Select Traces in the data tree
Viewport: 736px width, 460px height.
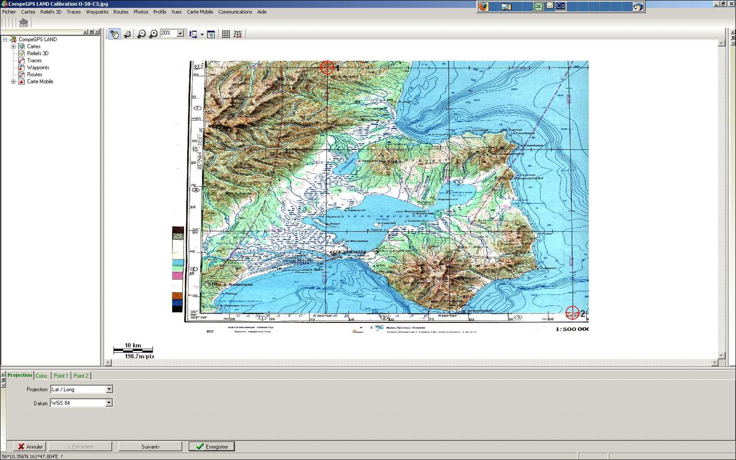[34, 60]
